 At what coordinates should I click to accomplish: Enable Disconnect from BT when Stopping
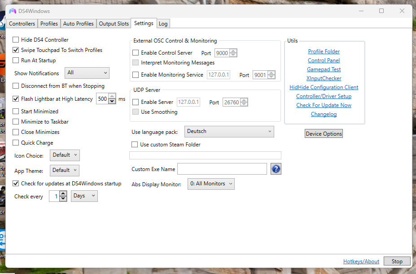(16, 86)
